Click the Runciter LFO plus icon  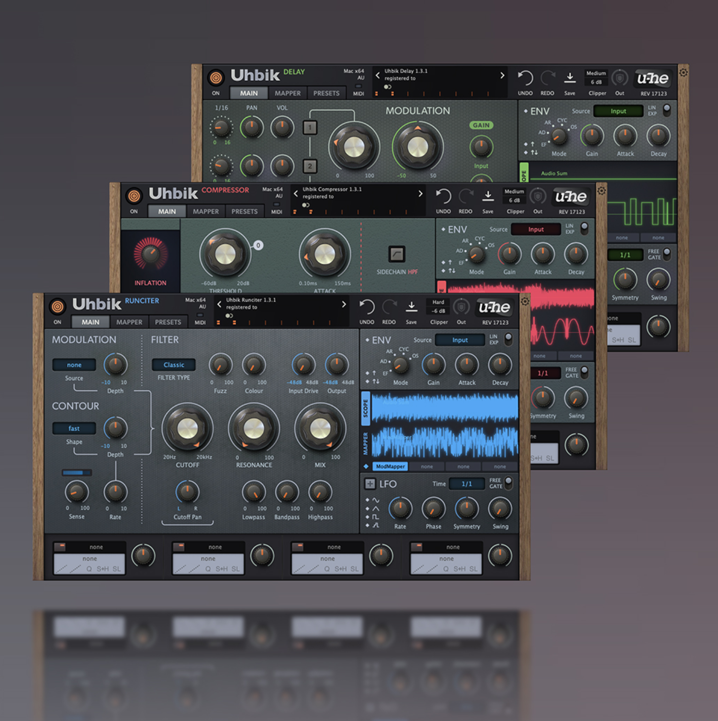coord(370,484)
